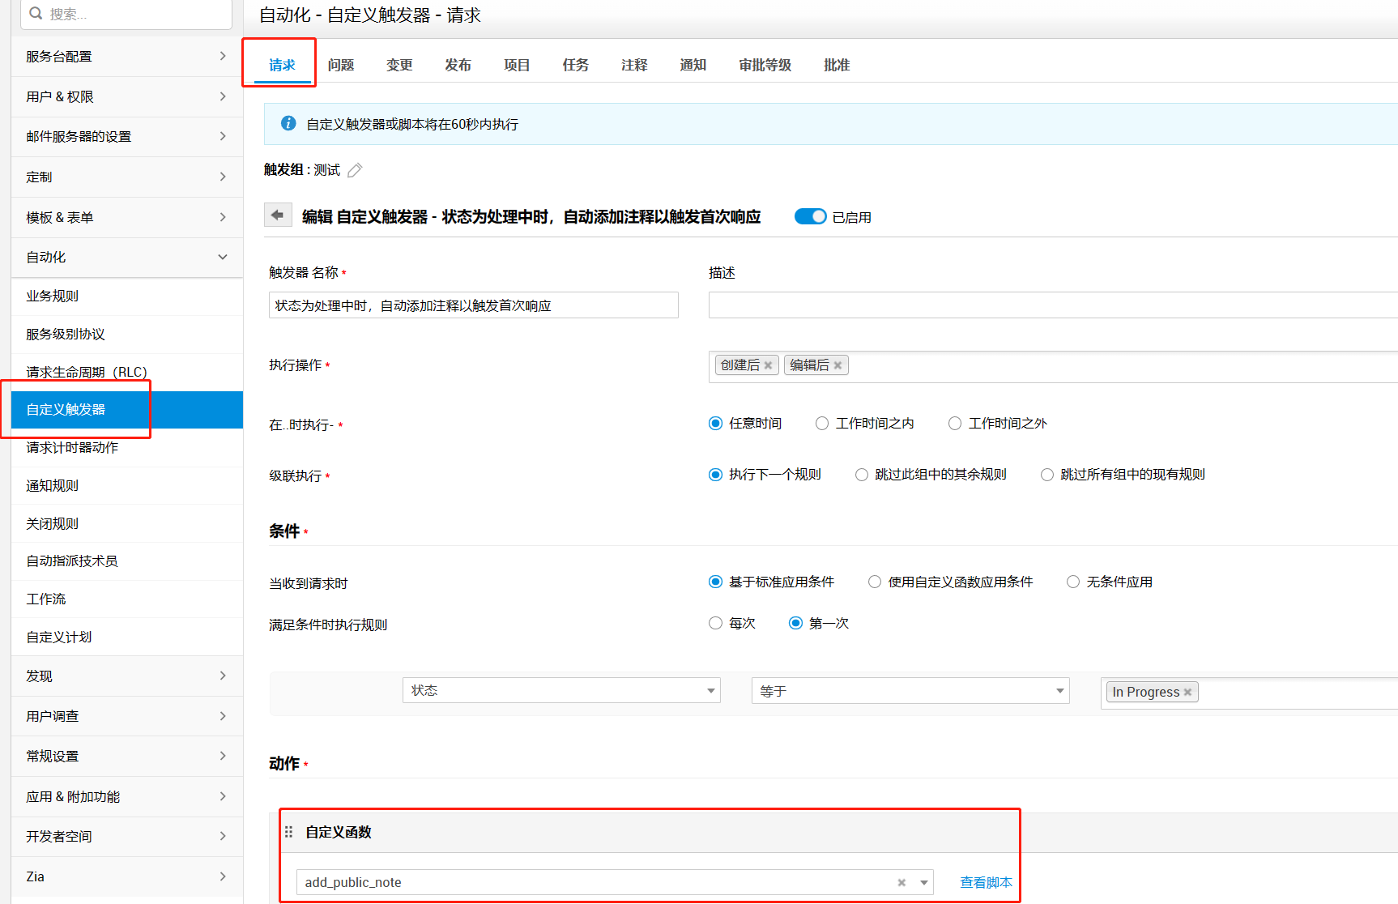Click the drag handle beside 自定义函数
This screenshot has height=904, width=1398.
click(288, 832)
